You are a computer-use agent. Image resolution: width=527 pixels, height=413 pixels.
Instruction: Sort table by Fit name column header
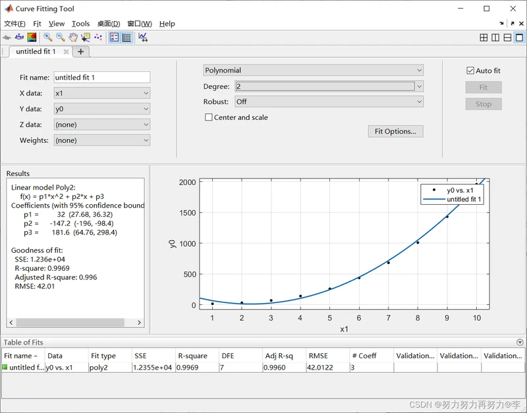[x=23, y=356]
